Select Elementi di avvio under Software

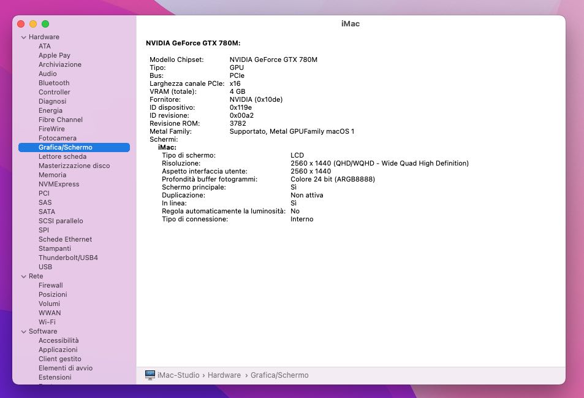(66, 368)
